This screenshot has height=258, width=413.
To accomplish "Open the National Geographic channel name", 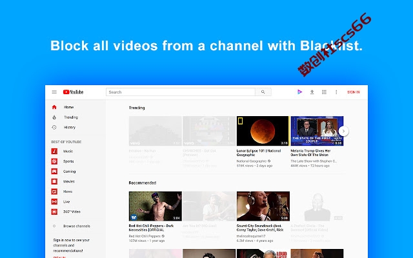I will [252, 161].
